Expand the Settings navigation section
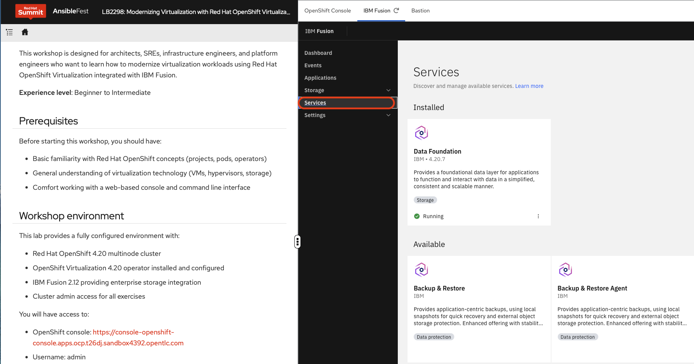The height and width of the screenshot is (364, 694). (x=388, y=115)
